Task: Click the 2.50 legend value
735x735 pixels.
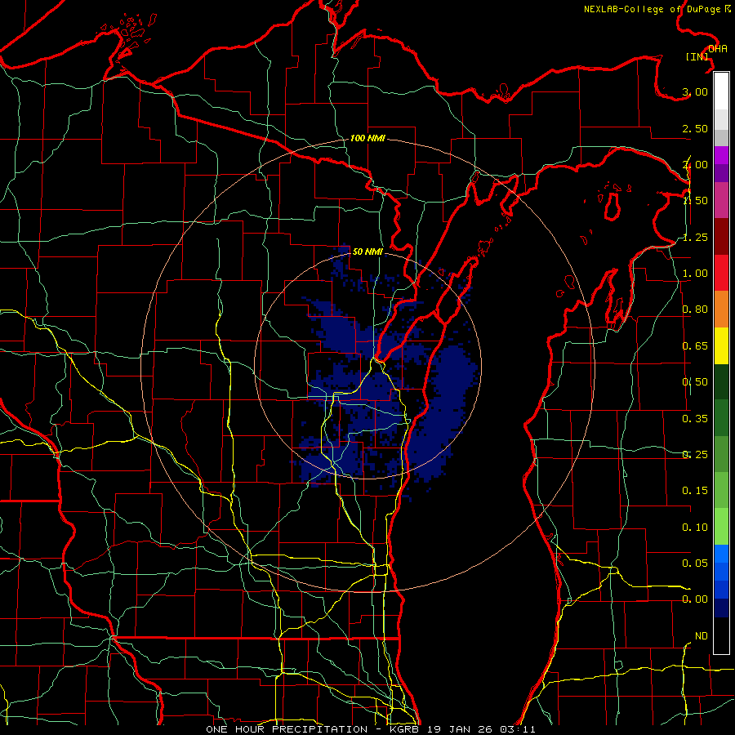Action: point(695,128)
